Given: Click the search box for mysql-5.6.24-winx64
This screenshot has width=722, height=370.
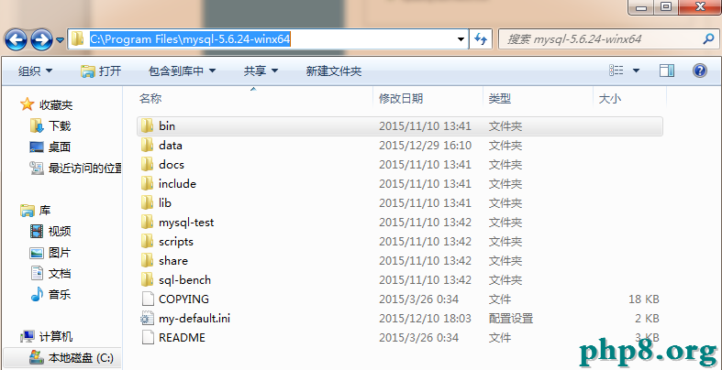Looking at the screenshot, I should [x=607, y=39].
